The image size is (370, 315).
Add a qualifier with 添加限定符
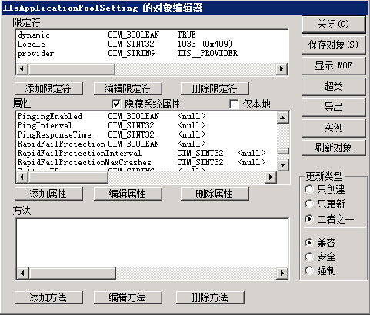coord(48,88)
